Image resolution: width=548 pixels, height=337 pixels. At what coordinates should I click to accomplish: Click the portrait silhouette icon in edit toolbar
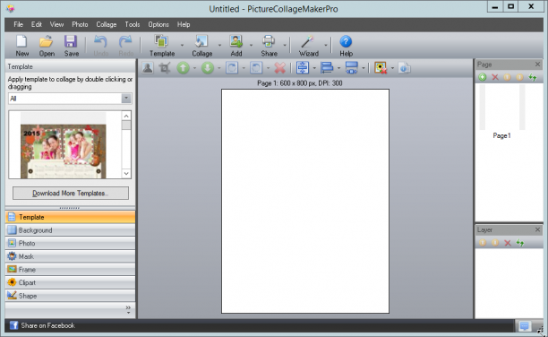148,67
